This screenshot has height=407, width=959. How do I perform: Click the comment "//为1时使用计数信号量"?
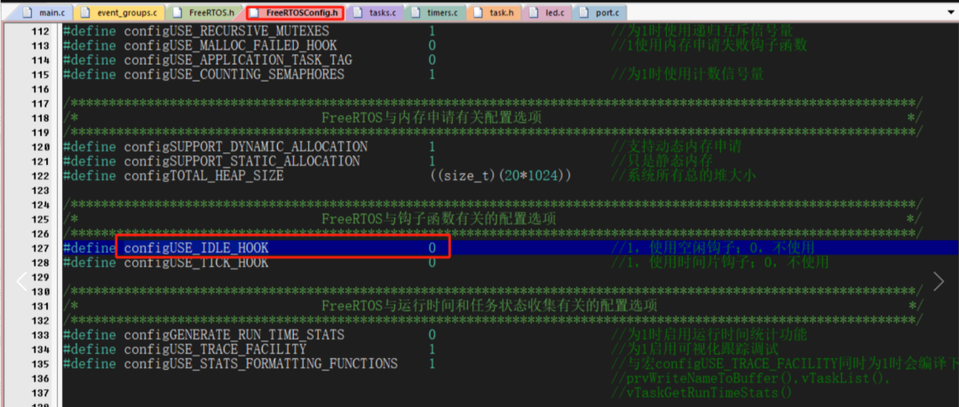pos(687,74)
